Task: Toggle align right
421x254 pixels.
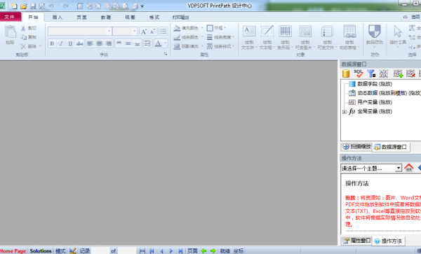Action: point(109,43)
